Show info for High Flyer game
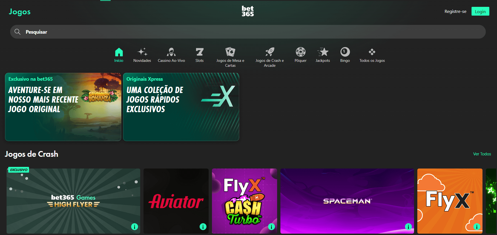The image size is (497, 235). (134, 227)
